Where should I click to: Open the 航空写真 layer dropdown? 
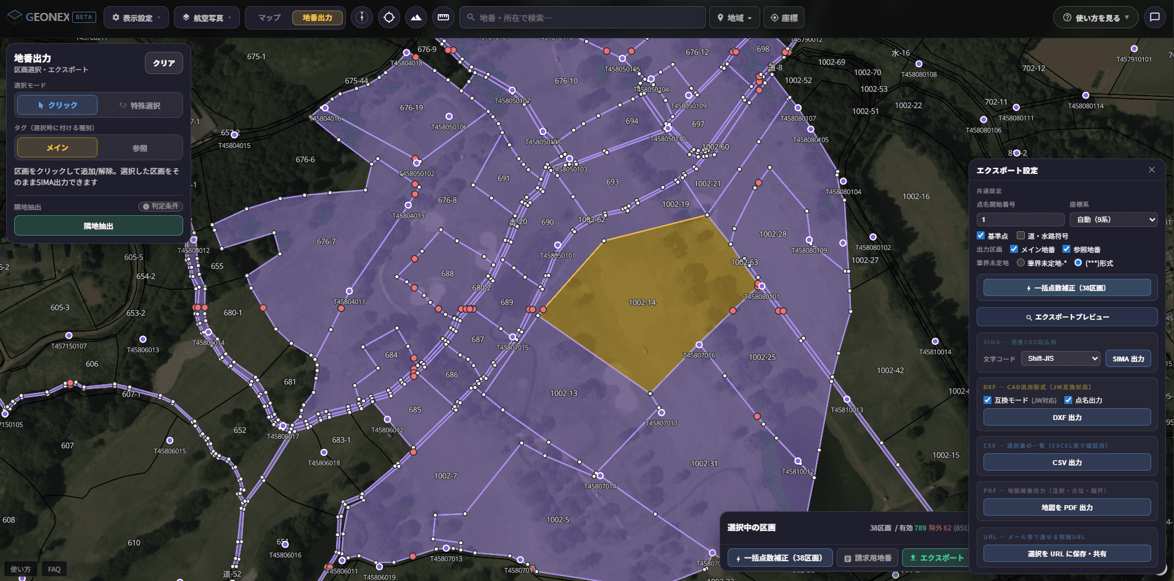(x=207, y=18)
